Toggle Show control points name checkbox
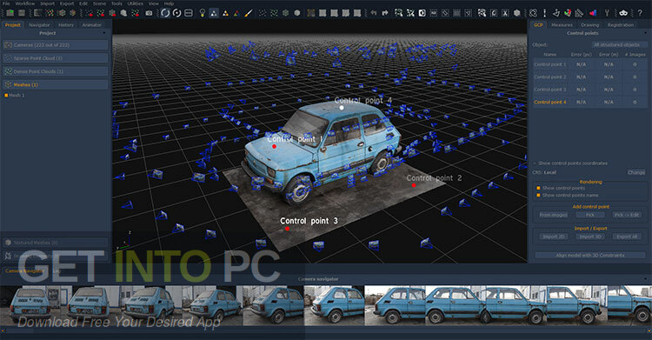 pyautogui.click(x=538, y=195)
